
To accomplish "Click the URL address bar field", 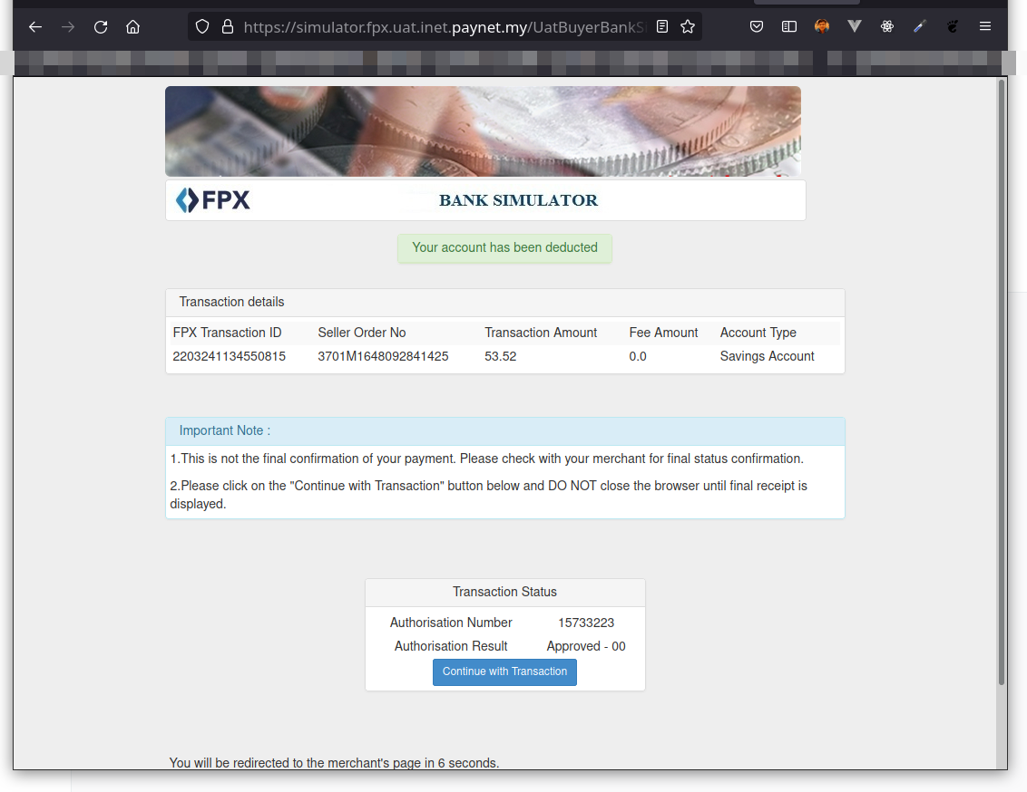I will pos(445,27).
